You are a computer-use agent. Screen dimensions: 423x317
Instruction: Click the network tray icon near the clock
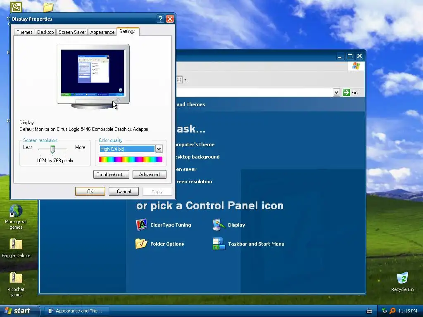(385, 311)
